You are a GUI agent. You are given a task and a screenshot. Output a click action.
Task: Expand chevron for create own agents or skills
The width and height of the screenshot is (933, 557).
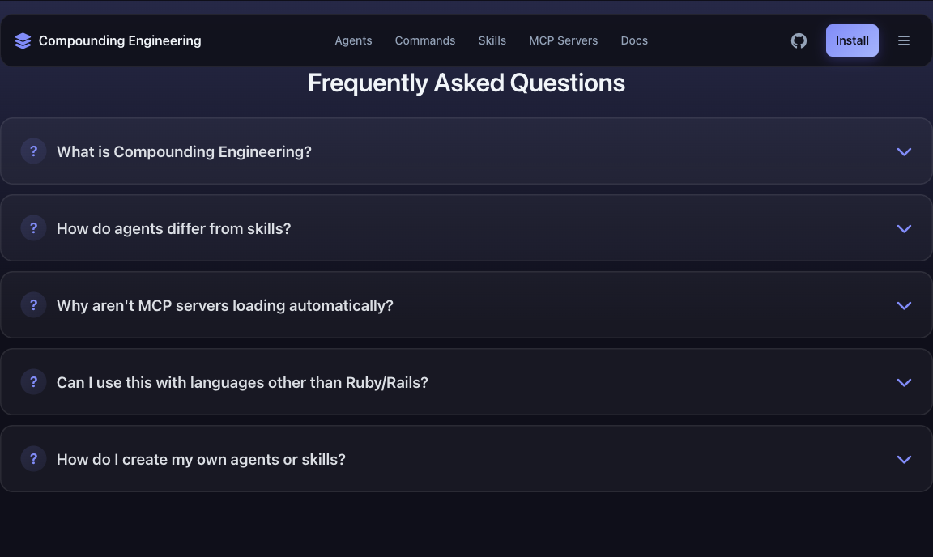[904, 459]
